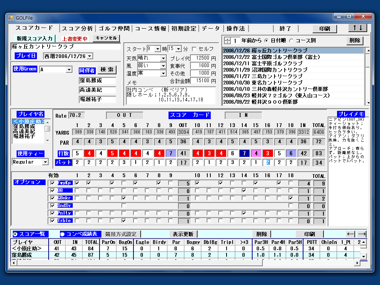
Task: Click the right arrow button in score list
Action: tap(362, 234)
